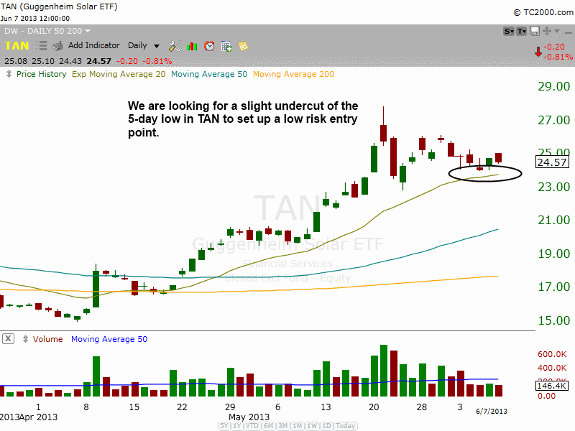Click the 17.00 price axis label

553,287
